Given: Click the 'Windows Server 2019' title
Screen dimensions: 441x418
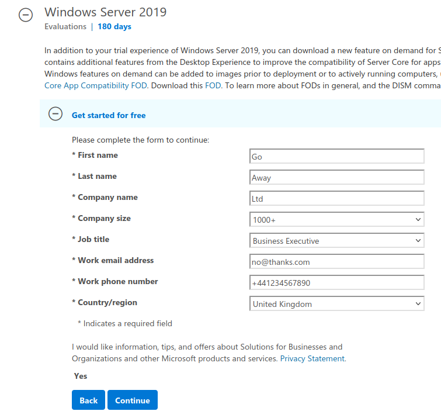Looking at the screenshot, I should pyautogui.click(x=106, y=12).
